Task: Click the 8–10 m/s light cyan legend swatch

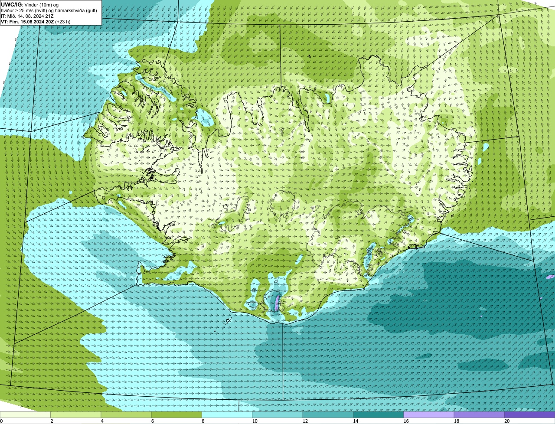Action: click(x=227, y=414)
